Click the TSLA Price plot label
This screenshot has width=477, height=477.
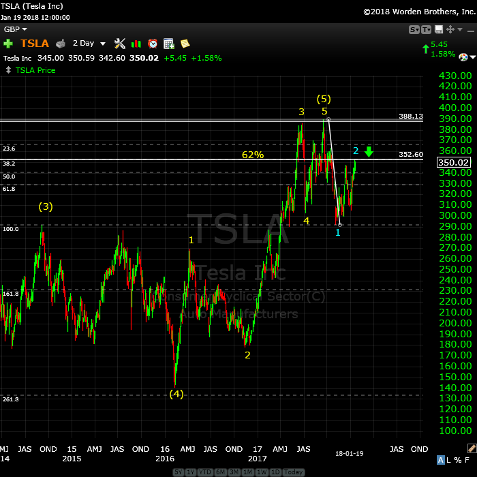(35, 70)
